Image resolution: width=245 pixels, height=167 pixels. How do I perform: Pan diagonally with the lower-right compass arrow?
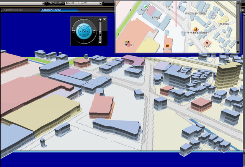click(x=89, y=36)
